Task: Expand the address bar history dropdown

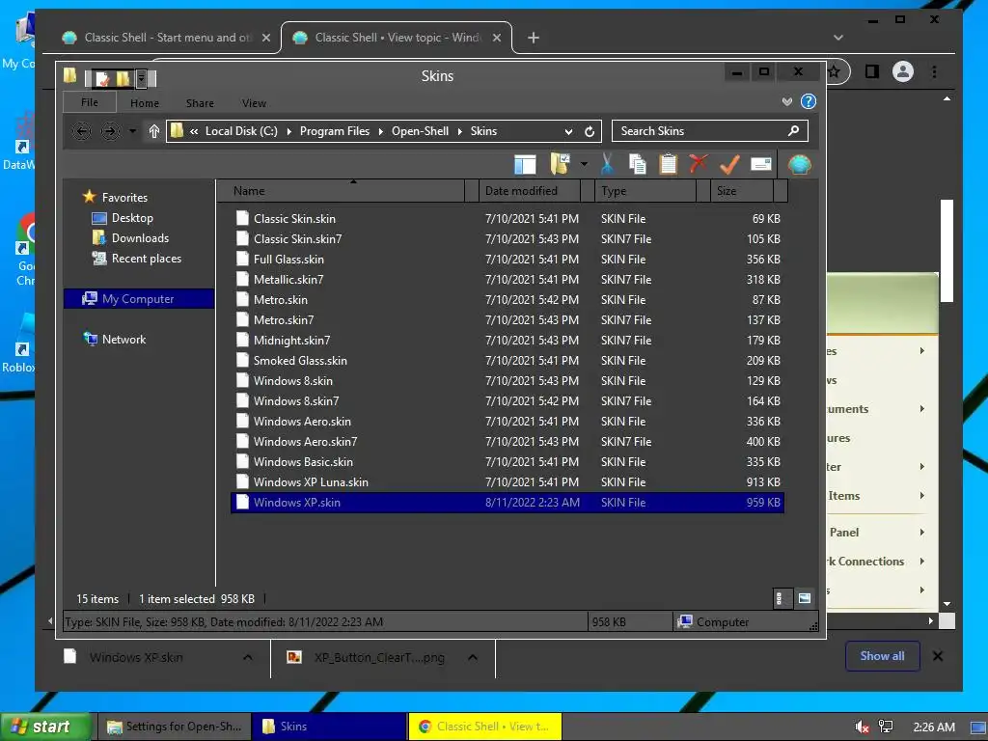Action: coord(568,131)
